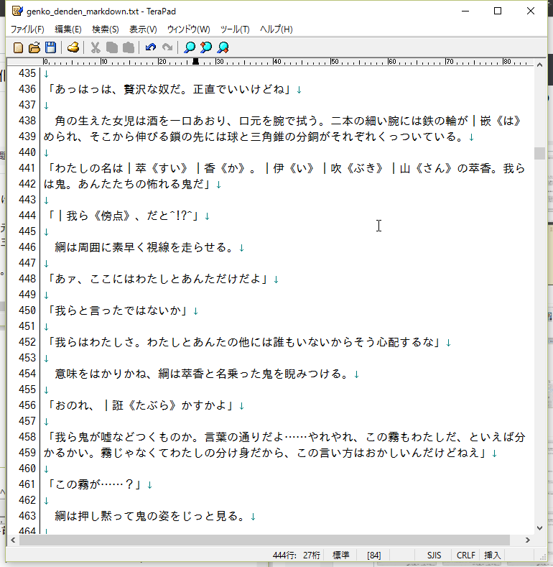Click the window resize grip in status bar

point(542,557)
